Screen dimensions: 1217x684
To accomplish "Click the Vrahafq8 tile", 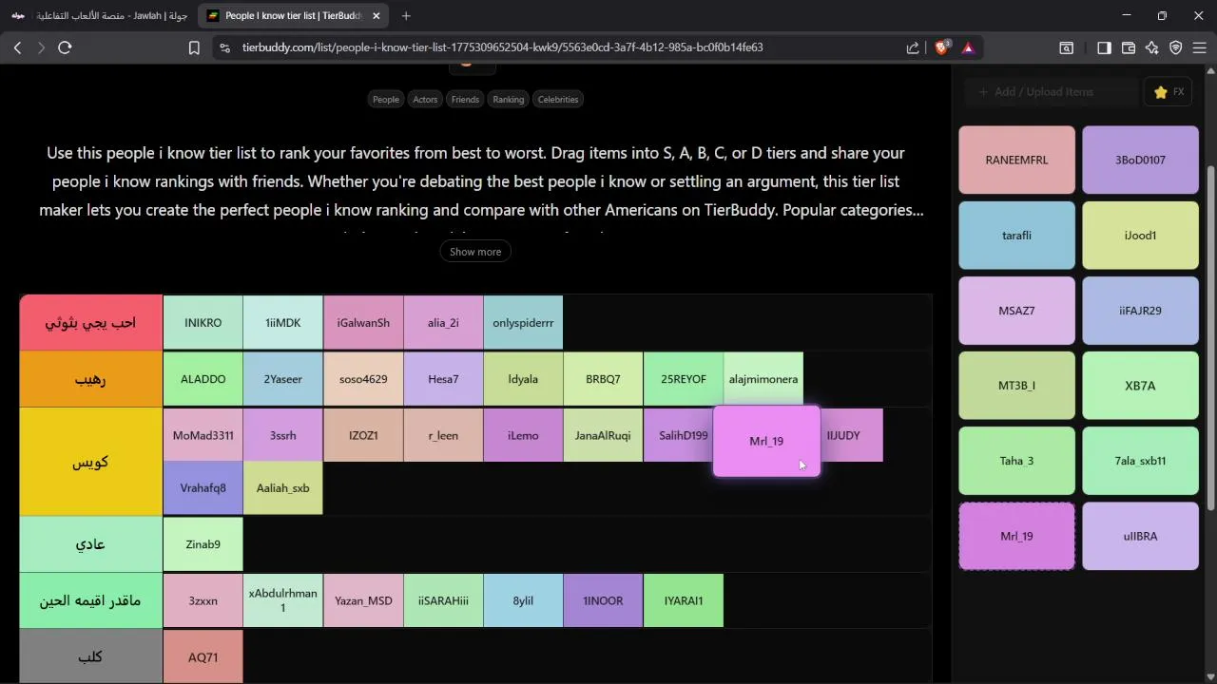I will pos(203,488).
